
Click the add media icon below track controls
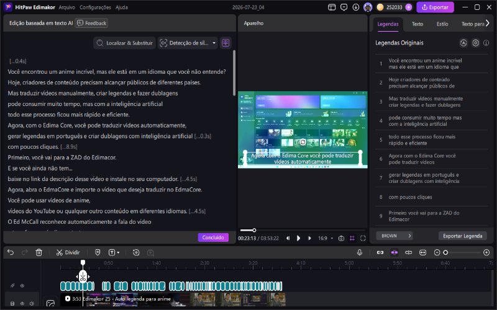[50, 304]
